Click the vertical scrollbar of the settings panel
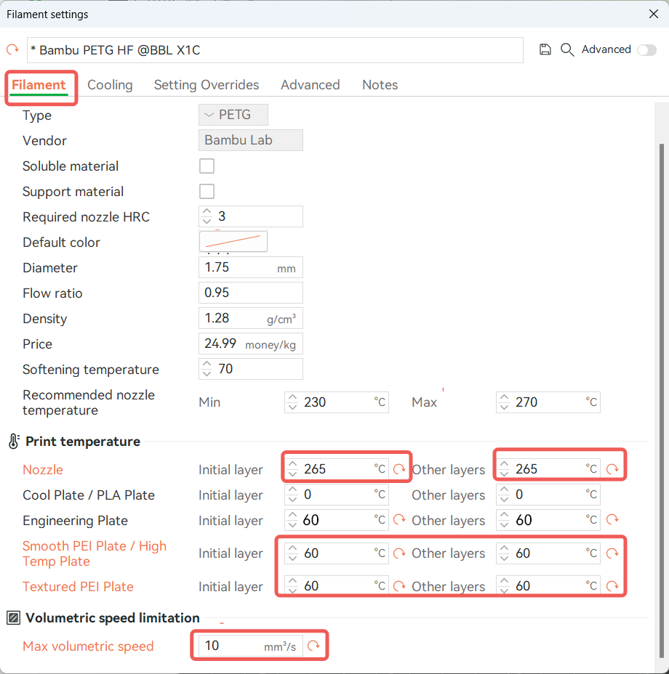 (x=662, y=401)
